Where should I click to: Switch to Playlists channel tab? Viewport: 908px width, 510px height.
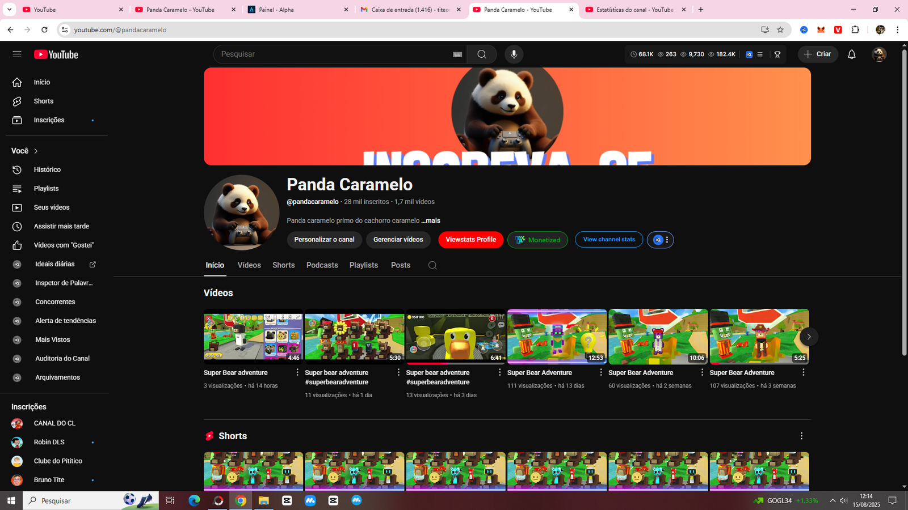tap(364, 265)
